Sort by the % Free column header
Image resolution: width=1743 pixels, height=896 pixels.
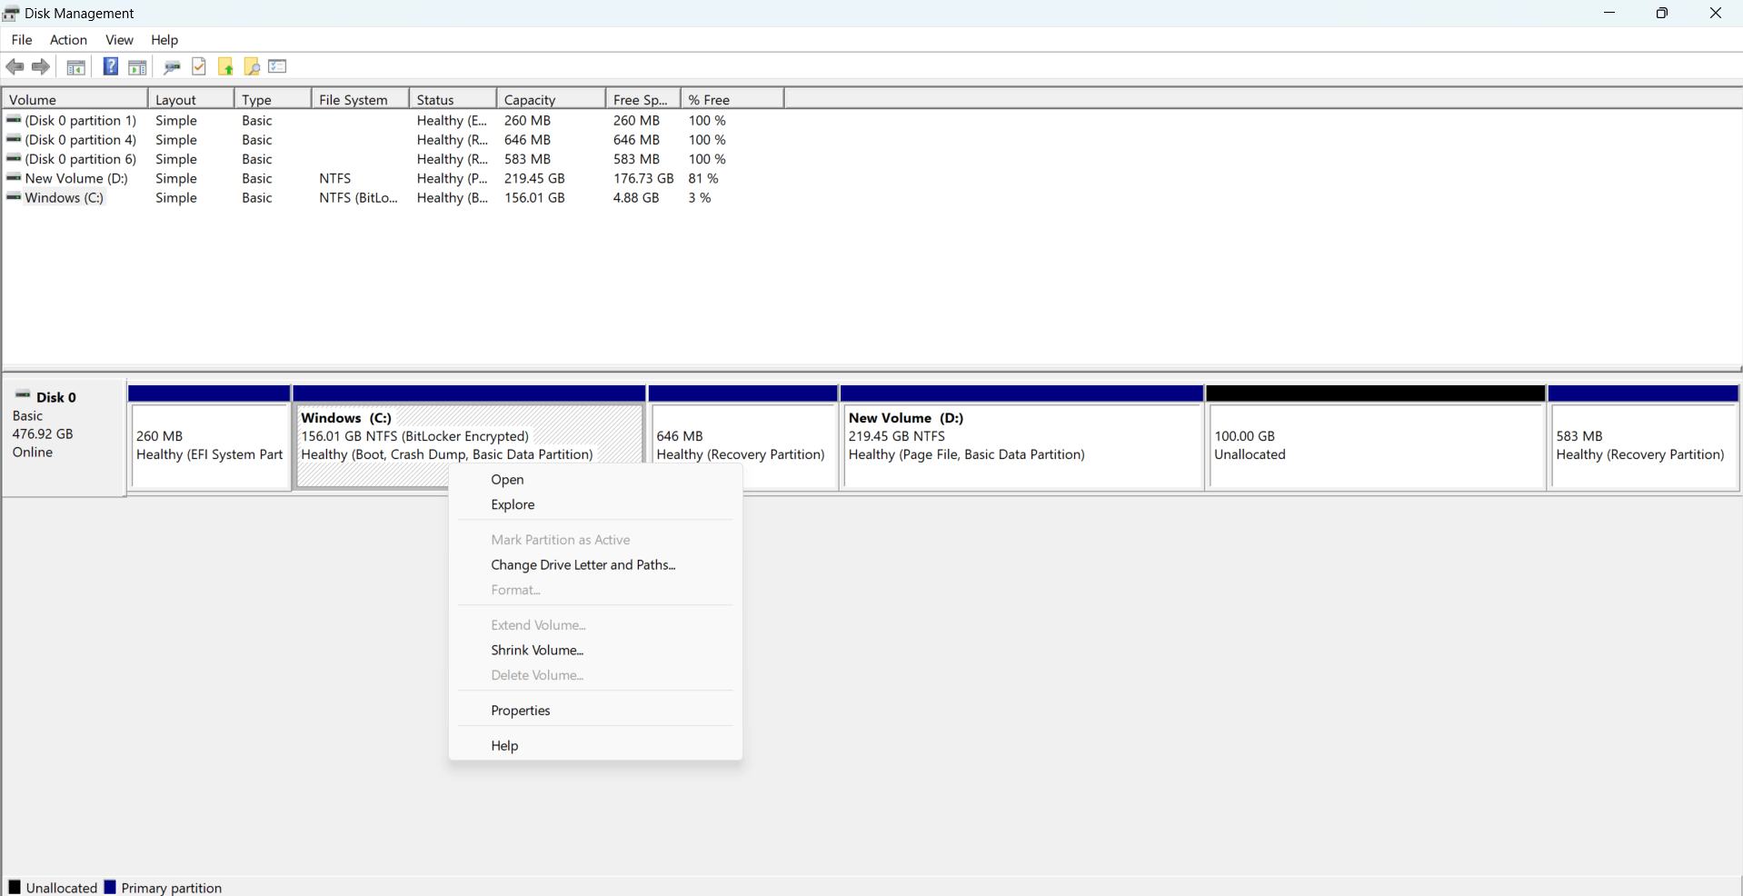[732, 99]
